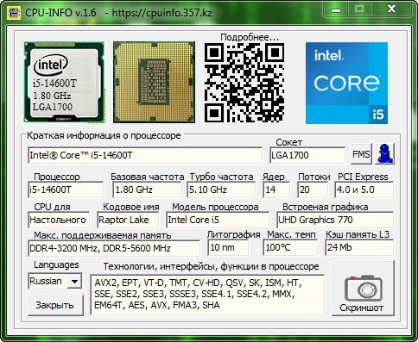Click the CPU-INFO app icon in title bar
This screenshot has width=418, height=342.
(x=13, y=13)
